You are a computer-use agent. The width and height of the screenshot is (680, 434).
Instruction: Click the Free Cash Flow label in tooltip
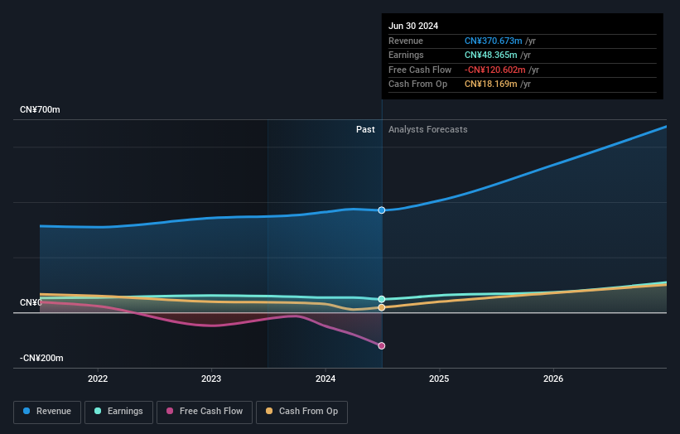[420, 70]
